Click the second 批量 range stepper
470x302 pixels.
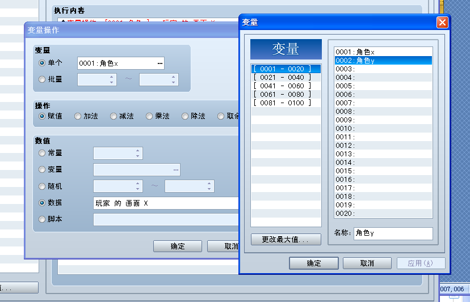[x=159, y=80]
